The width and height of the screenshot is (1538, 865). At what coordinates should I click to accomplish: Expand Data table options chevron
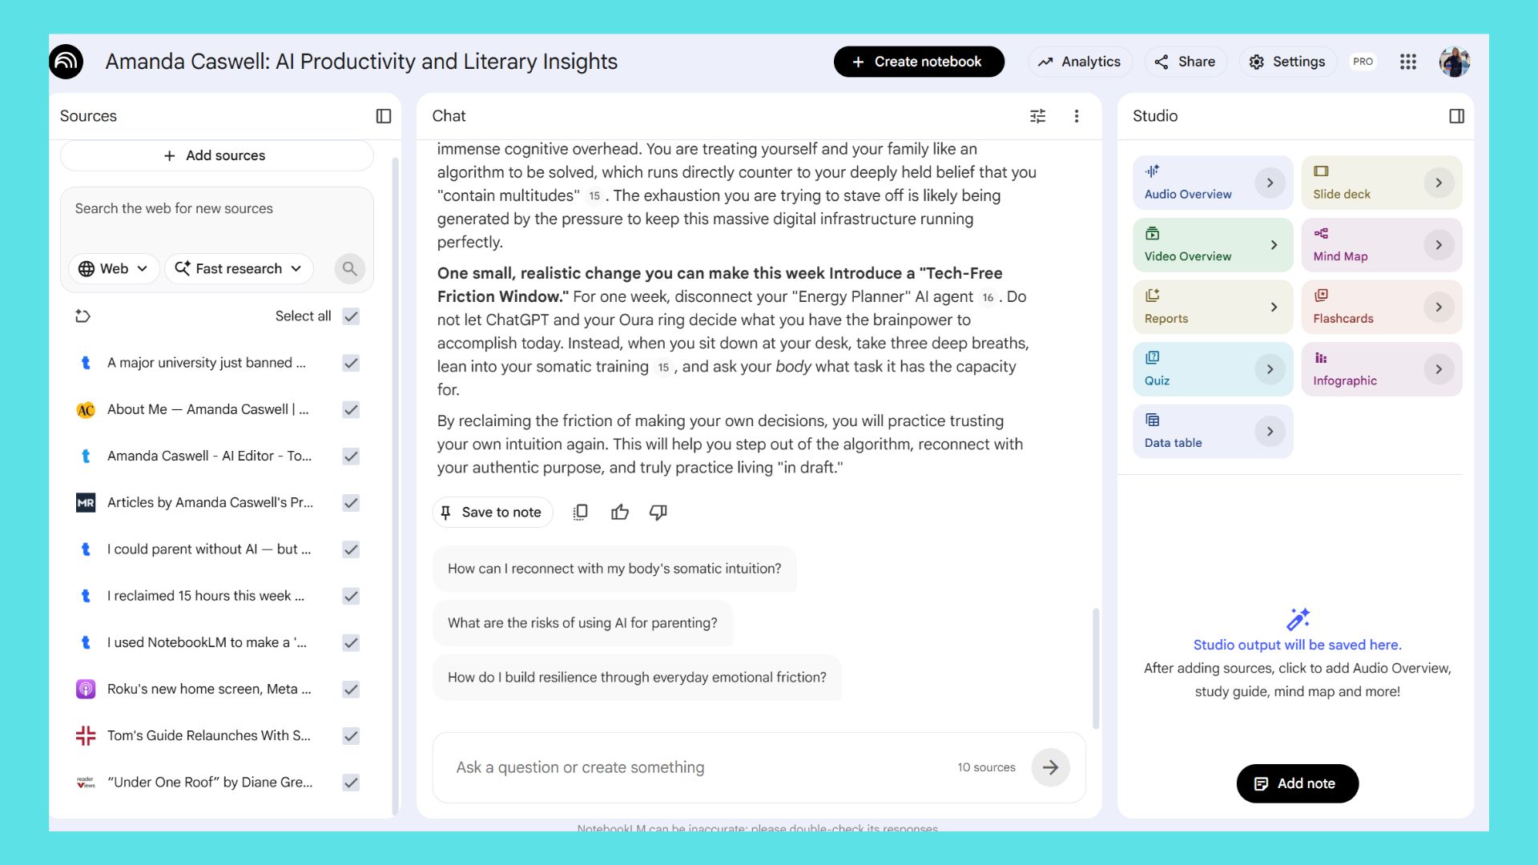point(1270,431)
